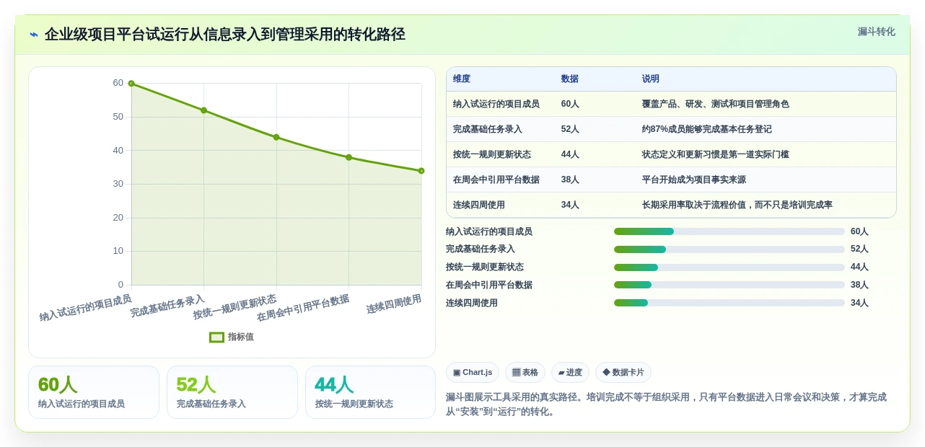Click x-axis label 连续四周使用

tap(394, 304)
